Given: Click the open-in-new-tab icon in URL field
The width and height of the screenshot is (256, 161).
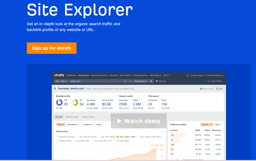Looking at the screenshot, I should [x=125, y=81].
